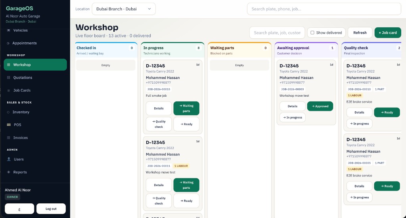Open the Reports page
The height and width of the screenshot is (218, 406).
point(35,172)
